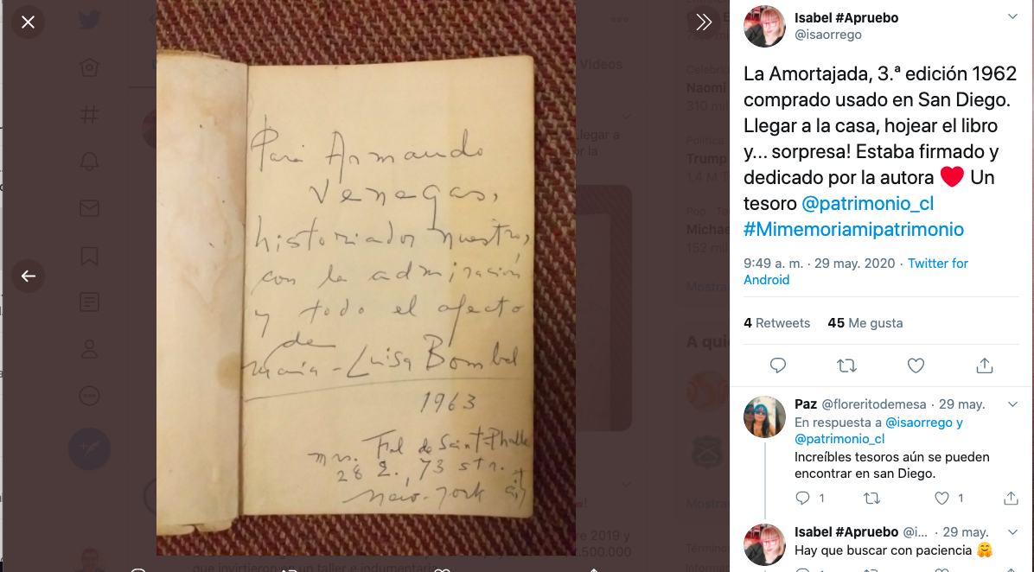Retweet the La Amortajada tweet
1034x572 pixels.
coord(846,365)
